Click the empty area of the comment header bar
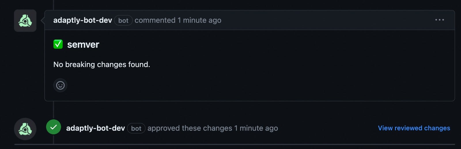The width and height of the screenshot is (461, 149). click(x=317, y=20)
